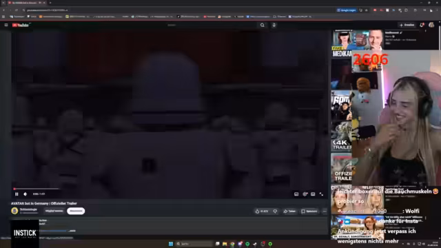Save the video via Speichern button
The height and width of the screenshot is (248, 441).
309,211
